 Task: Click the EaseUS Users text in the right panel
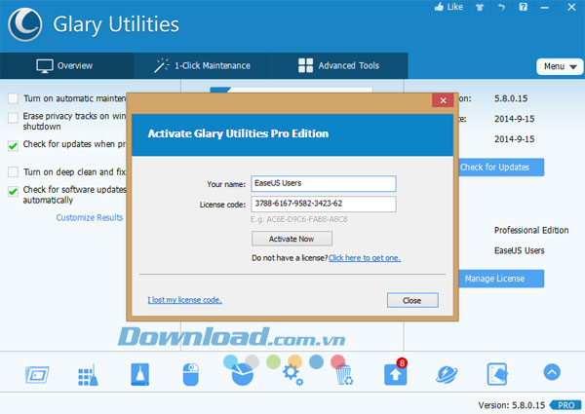tap(520, 250)
